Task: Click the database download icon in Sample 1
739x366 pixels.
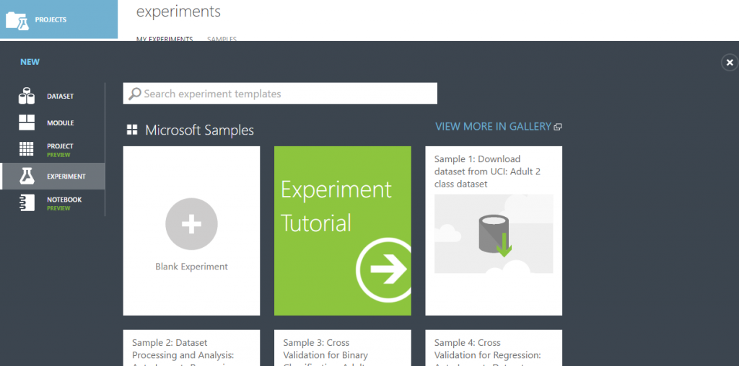Action: (495, 236)
